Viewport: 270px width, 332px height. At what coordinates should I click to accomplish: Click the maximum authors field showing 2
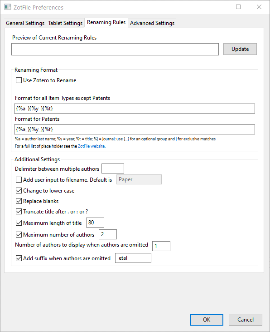[108, 234]
